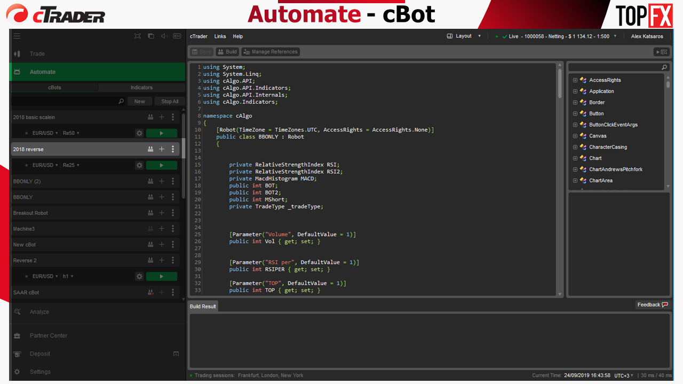Open parameters gear for h1 instance

pyautogui.click(x=139, y=276)
